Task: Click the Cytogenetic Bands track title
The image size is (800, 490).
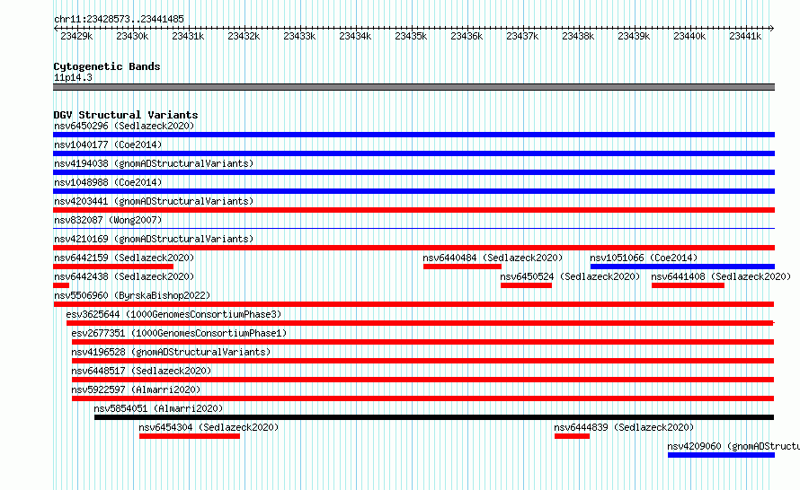Action: tap(107, 66)
